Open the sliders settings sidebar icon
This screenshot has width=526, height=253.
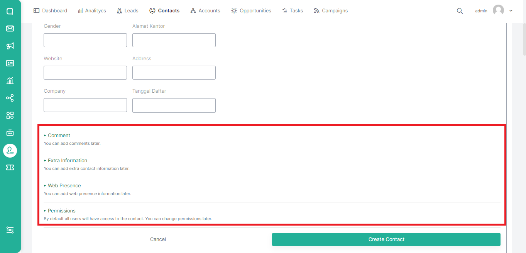tap(10, 230)
